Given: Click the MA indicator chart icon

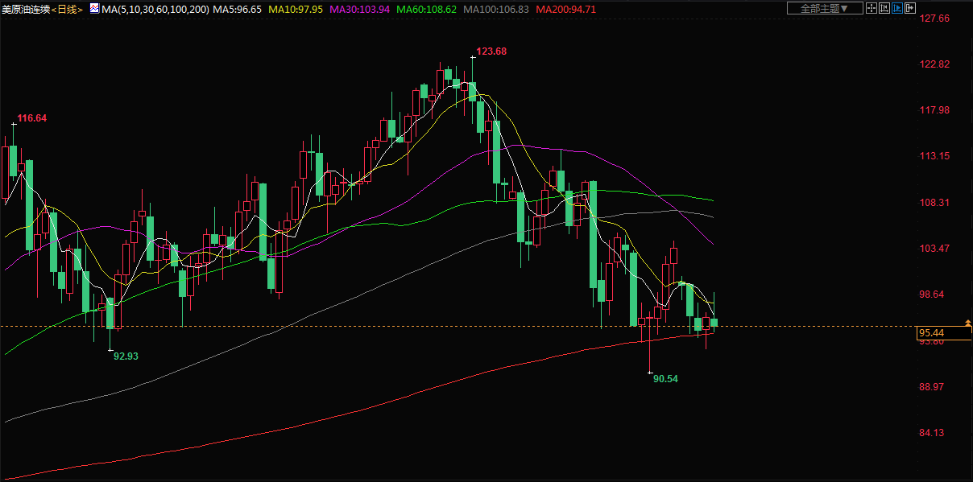Looking at the screenshot, I should point(94,8).
